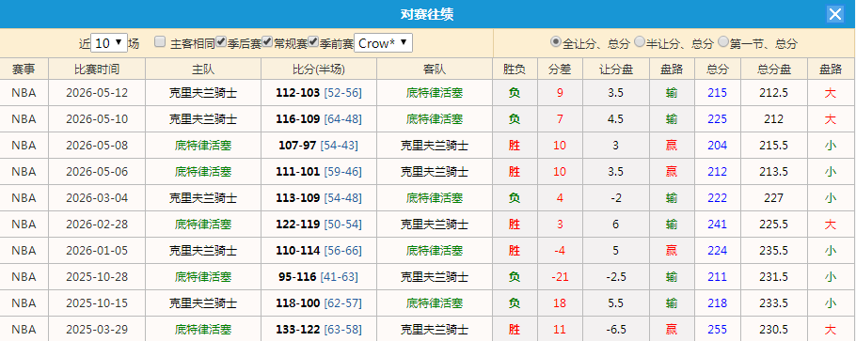Click score 116-109 [64-48]
Screen dimensions: 856x341
coord(319,119)
